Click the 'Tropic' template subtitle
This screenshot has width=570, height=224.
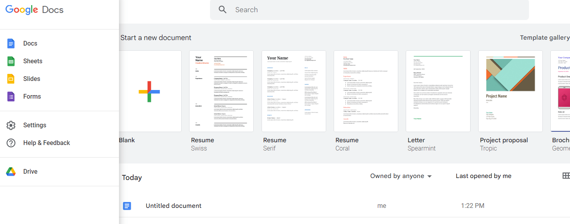[488, 149]
